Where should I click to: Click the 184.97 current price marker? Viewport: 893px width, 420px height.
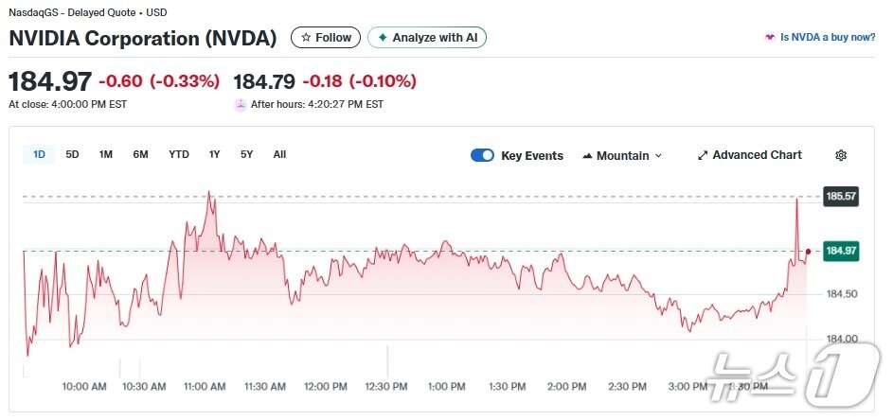(841, 252)
